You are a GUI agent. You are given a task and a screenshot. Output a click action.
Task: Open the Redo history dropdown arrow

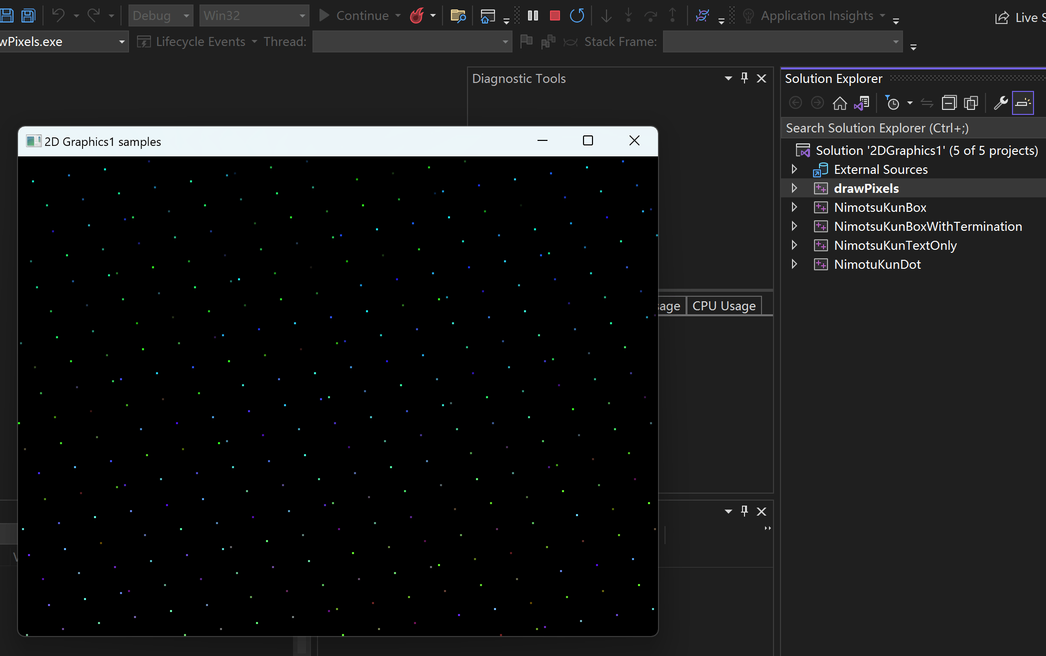pos(111,16)
